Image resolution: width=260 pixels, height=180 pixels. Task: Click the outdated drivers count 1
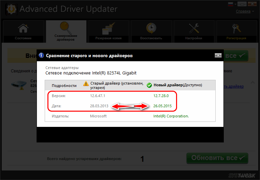point(142,159)
